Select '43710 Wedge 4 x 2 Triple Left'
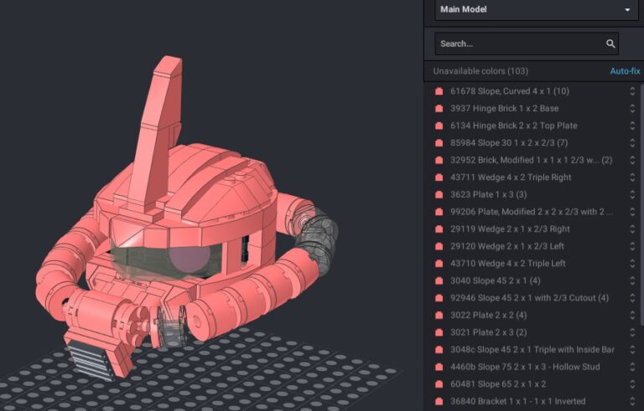 coord(508,264)
